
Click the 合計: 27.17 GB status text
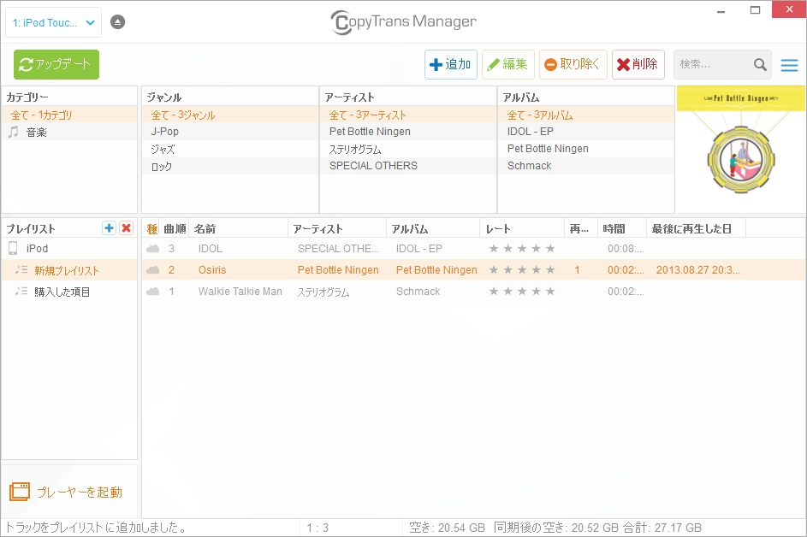(662, 528)
